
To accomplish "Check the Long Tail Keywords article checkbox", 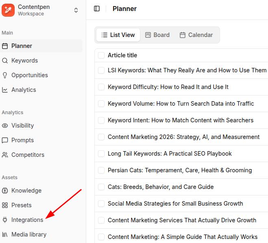I will pos(101,154).
